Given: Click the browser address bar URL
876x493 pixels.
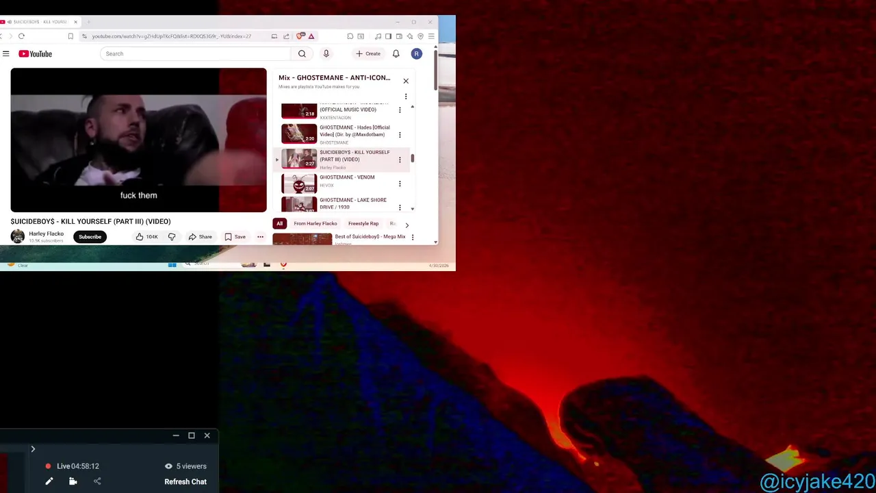Looking at the screenshot, I should click(x=171, y=36).
